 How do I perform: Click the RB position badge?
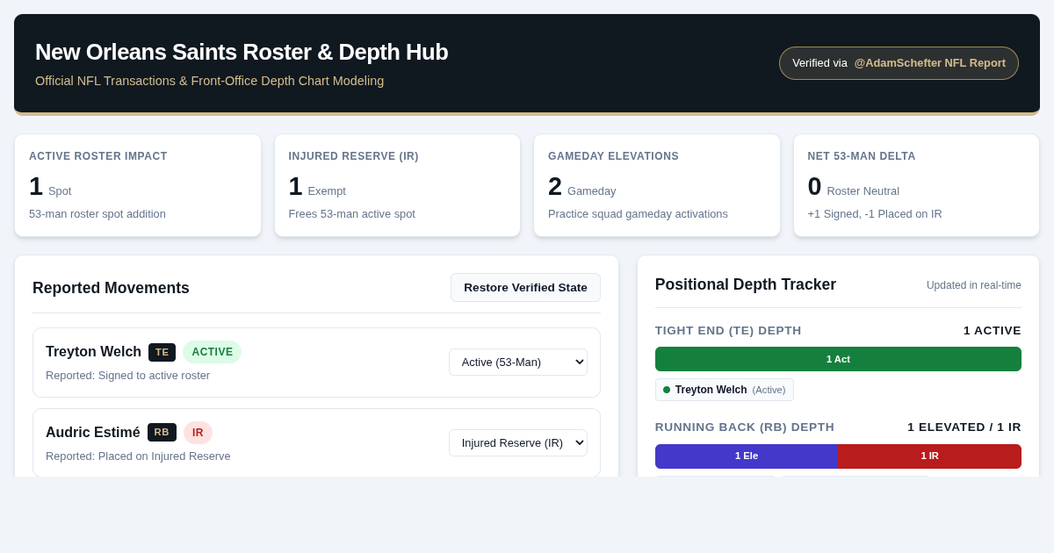tap(162, 432)
